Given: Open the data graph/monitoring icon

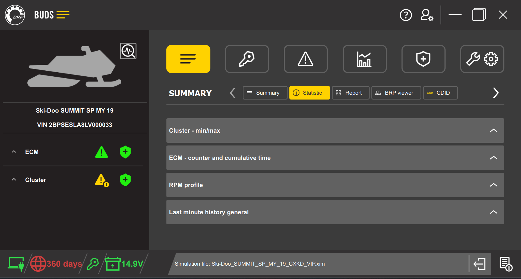Looking at the screenshot, I should point(364,59).
